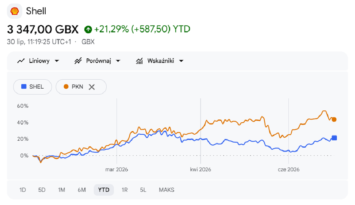Switch to the 5L time range

[143, 190]
